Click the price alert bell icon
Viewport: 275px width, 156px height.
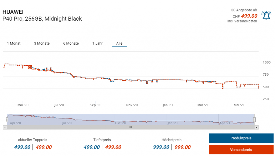coord(266,16)
